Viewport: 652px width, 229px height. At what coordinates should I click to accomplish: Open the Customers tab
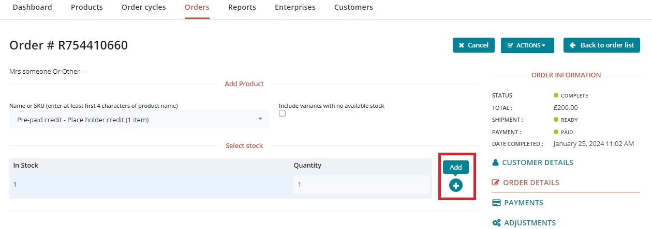pyautogui.click(x=353, y=7)
